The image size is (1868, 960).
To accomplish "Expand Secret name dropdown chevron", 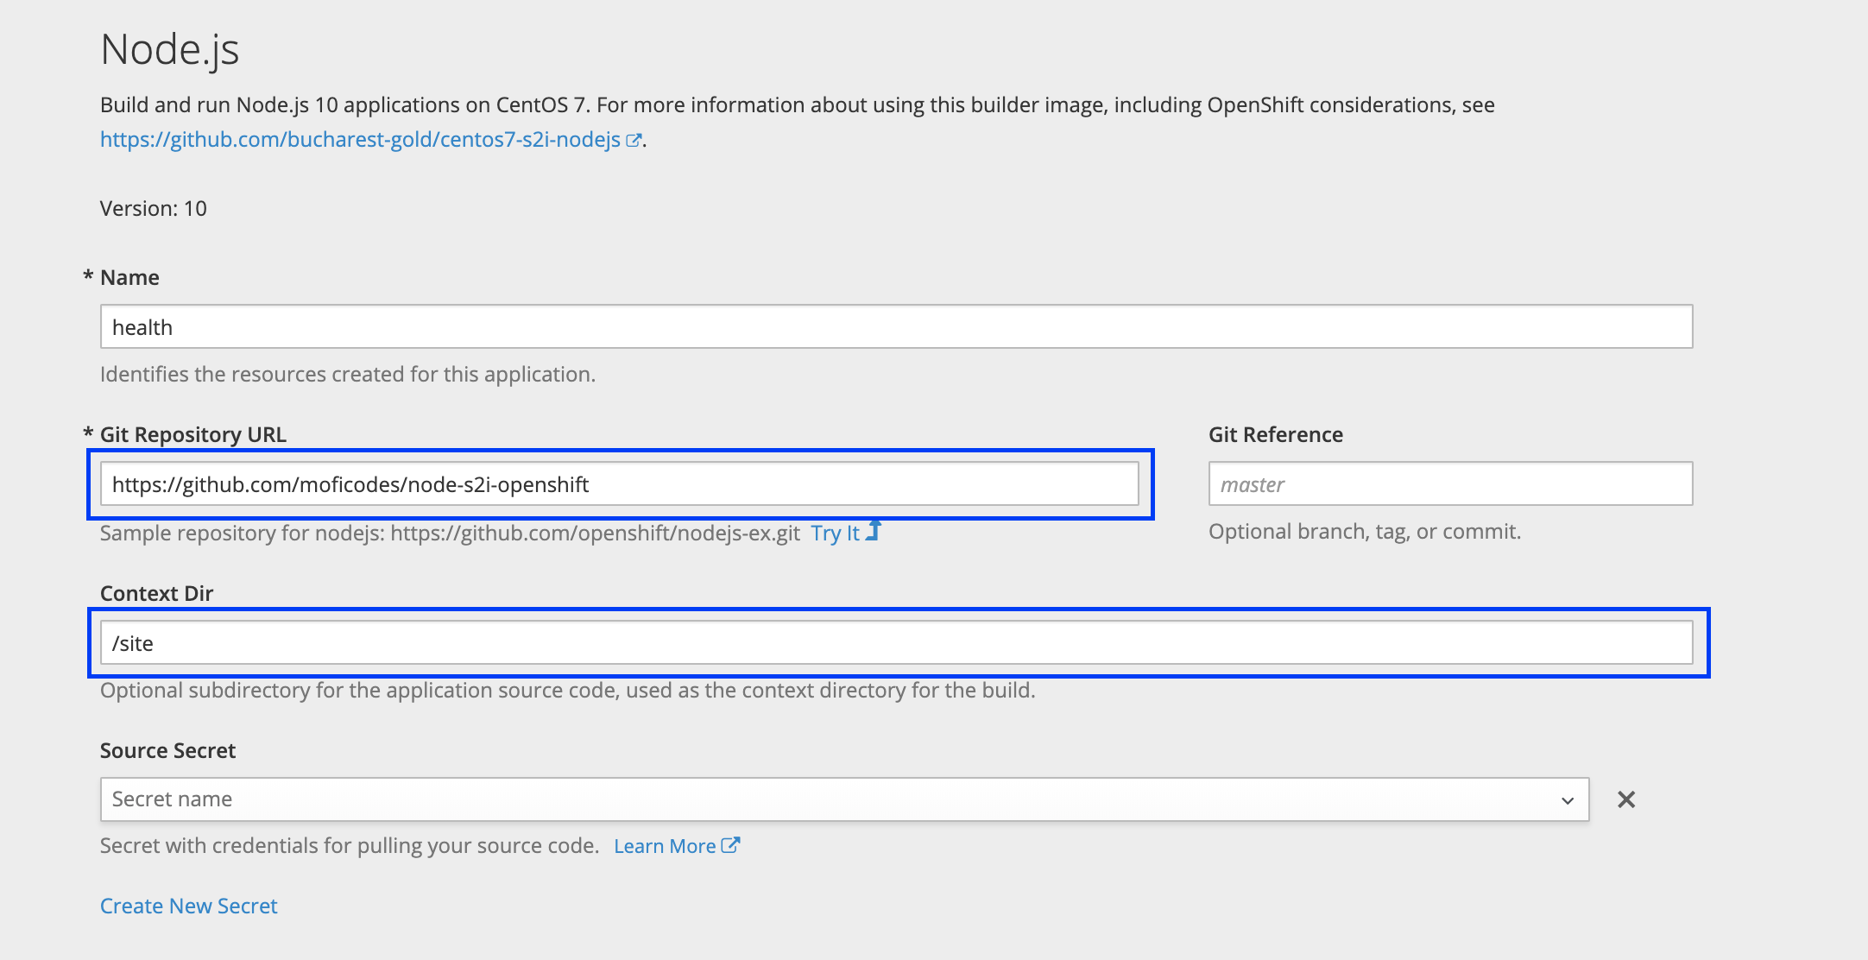I will [x=1567, y=800].
